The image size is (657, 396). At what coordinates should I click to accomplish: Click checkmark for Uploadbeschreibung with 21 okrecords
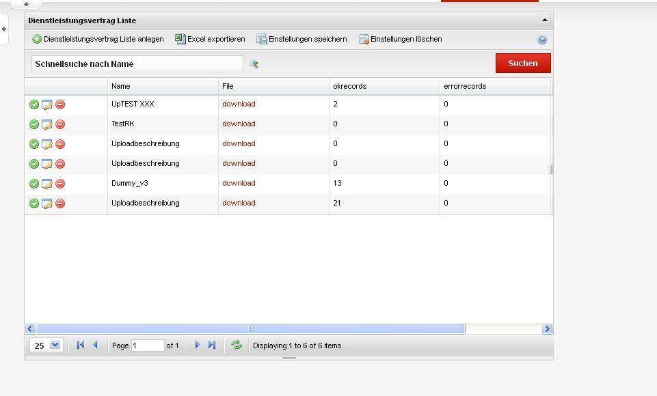(x=34, y=203)
